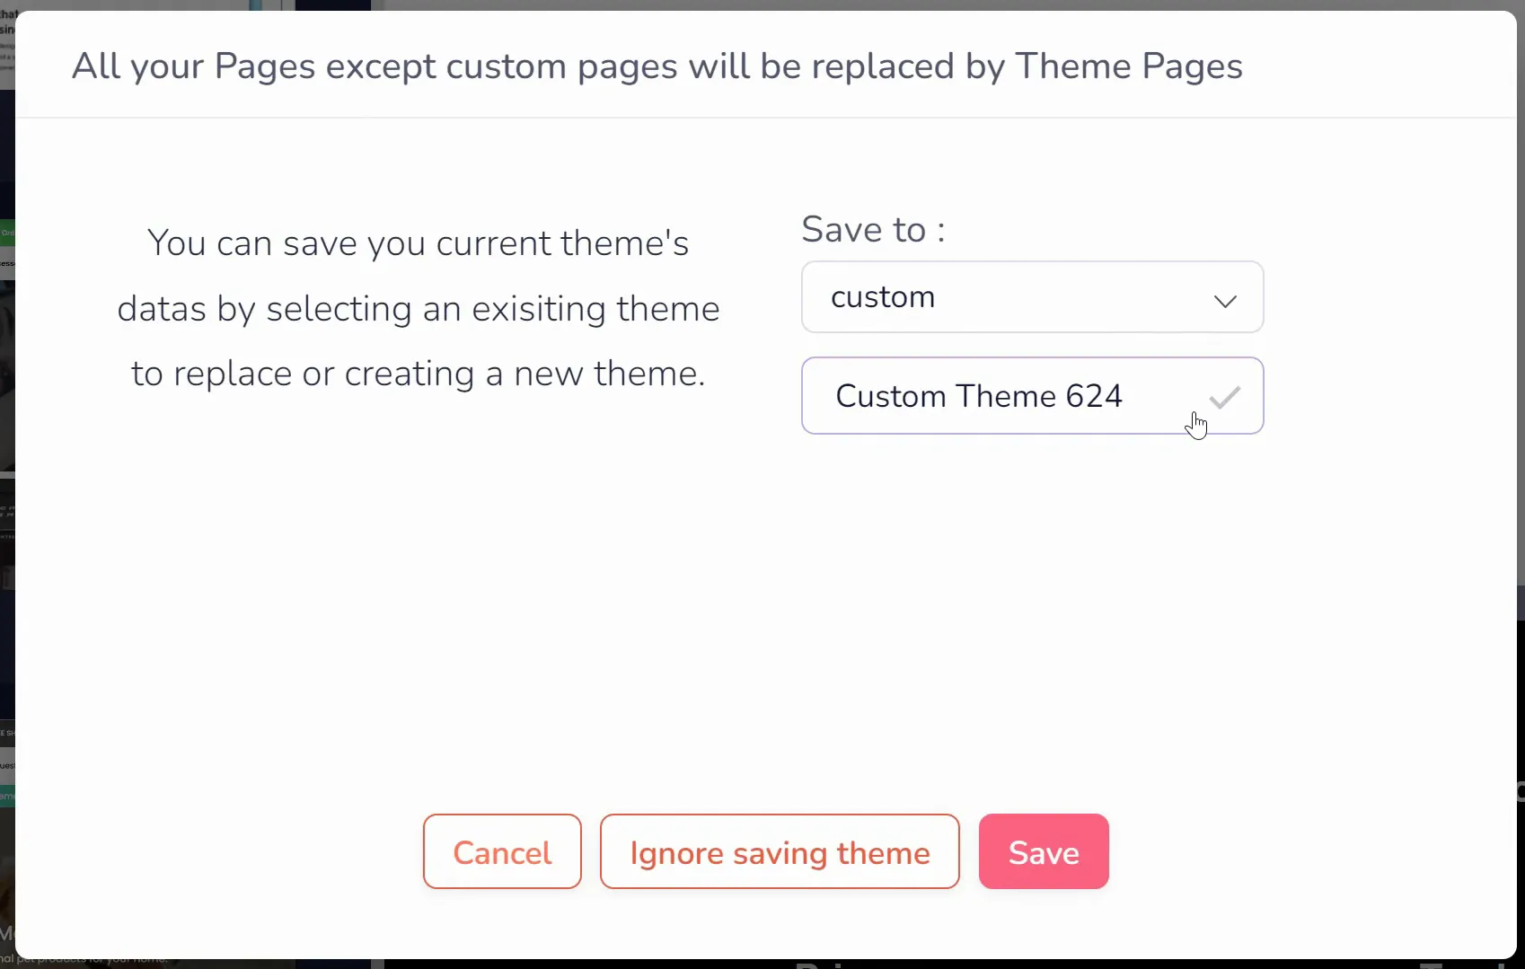Click the words 'to replace or creating a new theme'
This screenshot has width=1525, height=969.
pos(419,374)
